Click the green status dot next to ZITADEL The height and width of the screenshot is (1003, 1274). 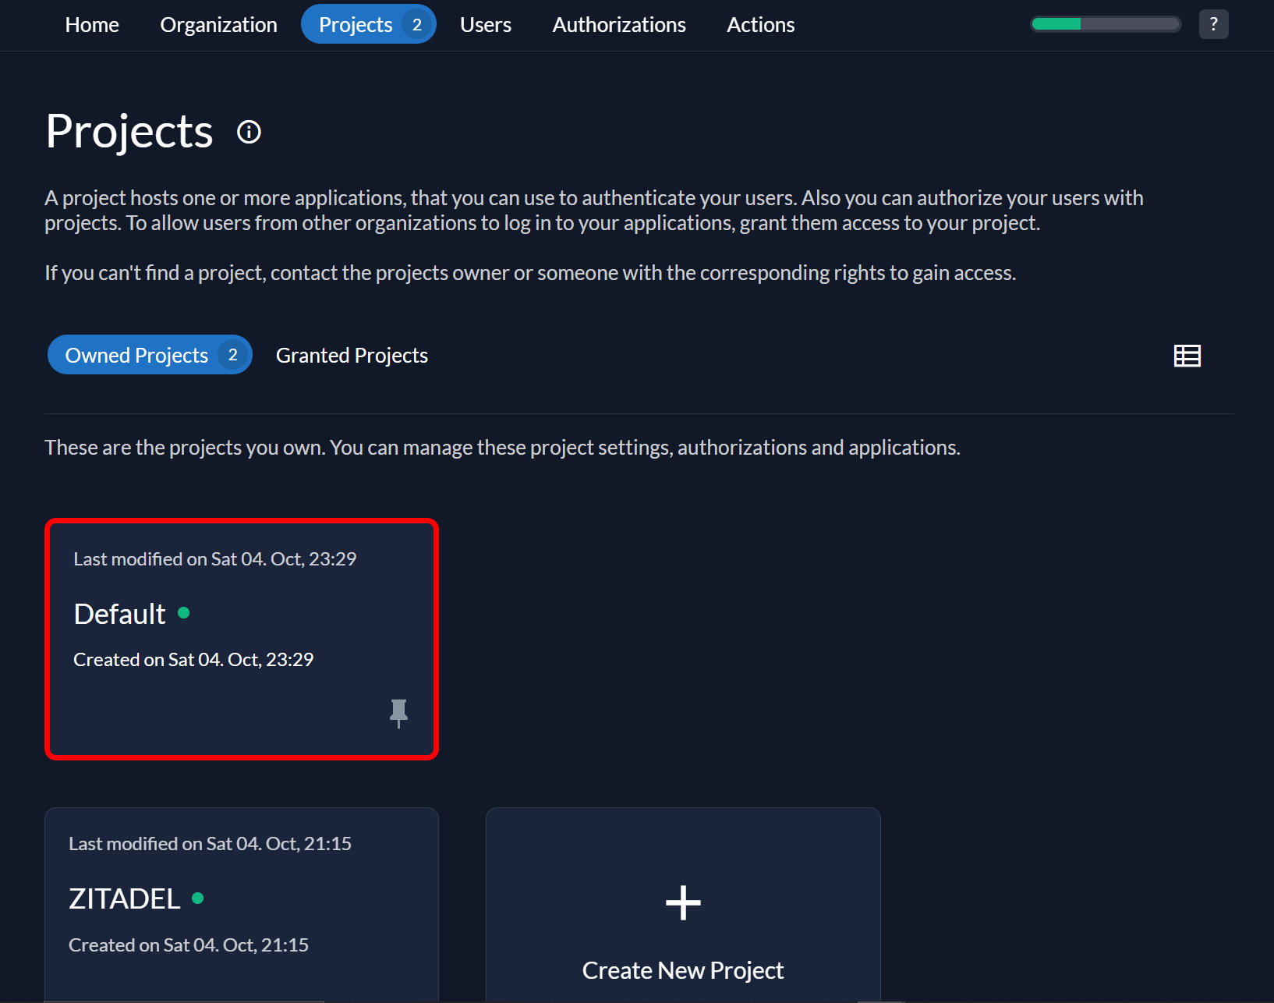point(198,898)
